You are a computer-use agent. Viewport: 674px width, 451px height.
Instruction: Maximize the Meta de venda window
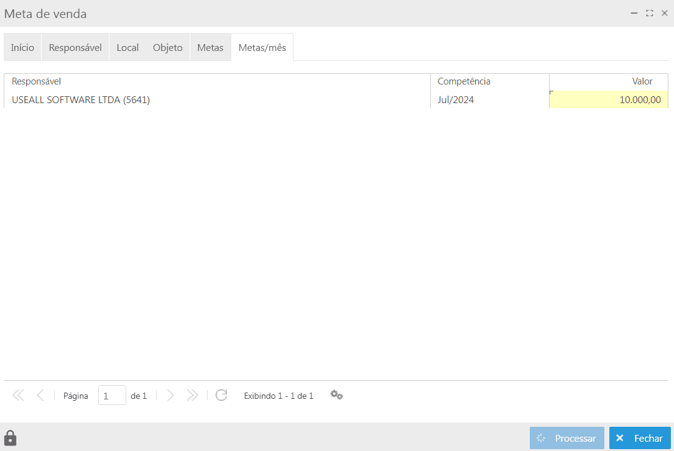tap(650, 13)
